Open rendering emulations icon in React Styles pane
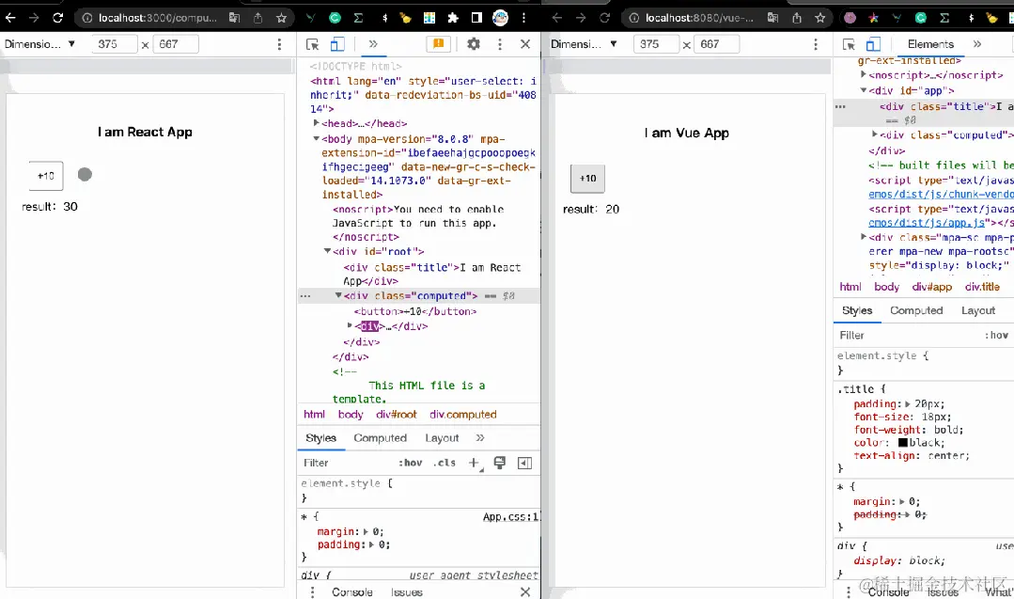1014x599 pixels. pyautogui.click(x=499, y=463)
